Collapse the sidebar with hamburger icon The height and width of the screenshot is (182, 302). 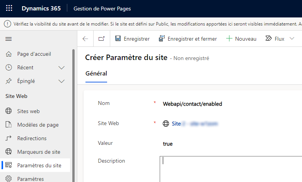[9, 39]
